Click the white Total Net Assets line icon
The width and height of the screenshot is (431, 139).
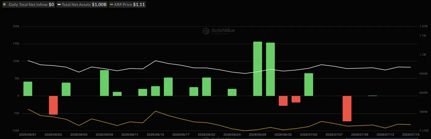59,5
